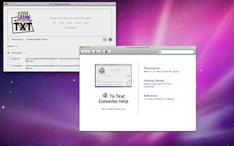Image resolution: width=234 pixels, height=146 pixels.
Task: Click the small TXT icon beside Help title
Action: 105,95
